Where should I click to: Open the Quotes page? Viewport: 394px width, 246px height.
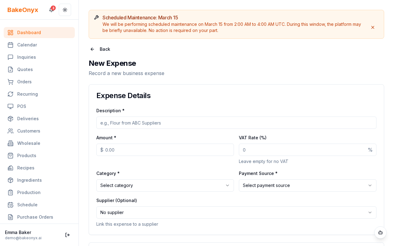tap(25, 69)
